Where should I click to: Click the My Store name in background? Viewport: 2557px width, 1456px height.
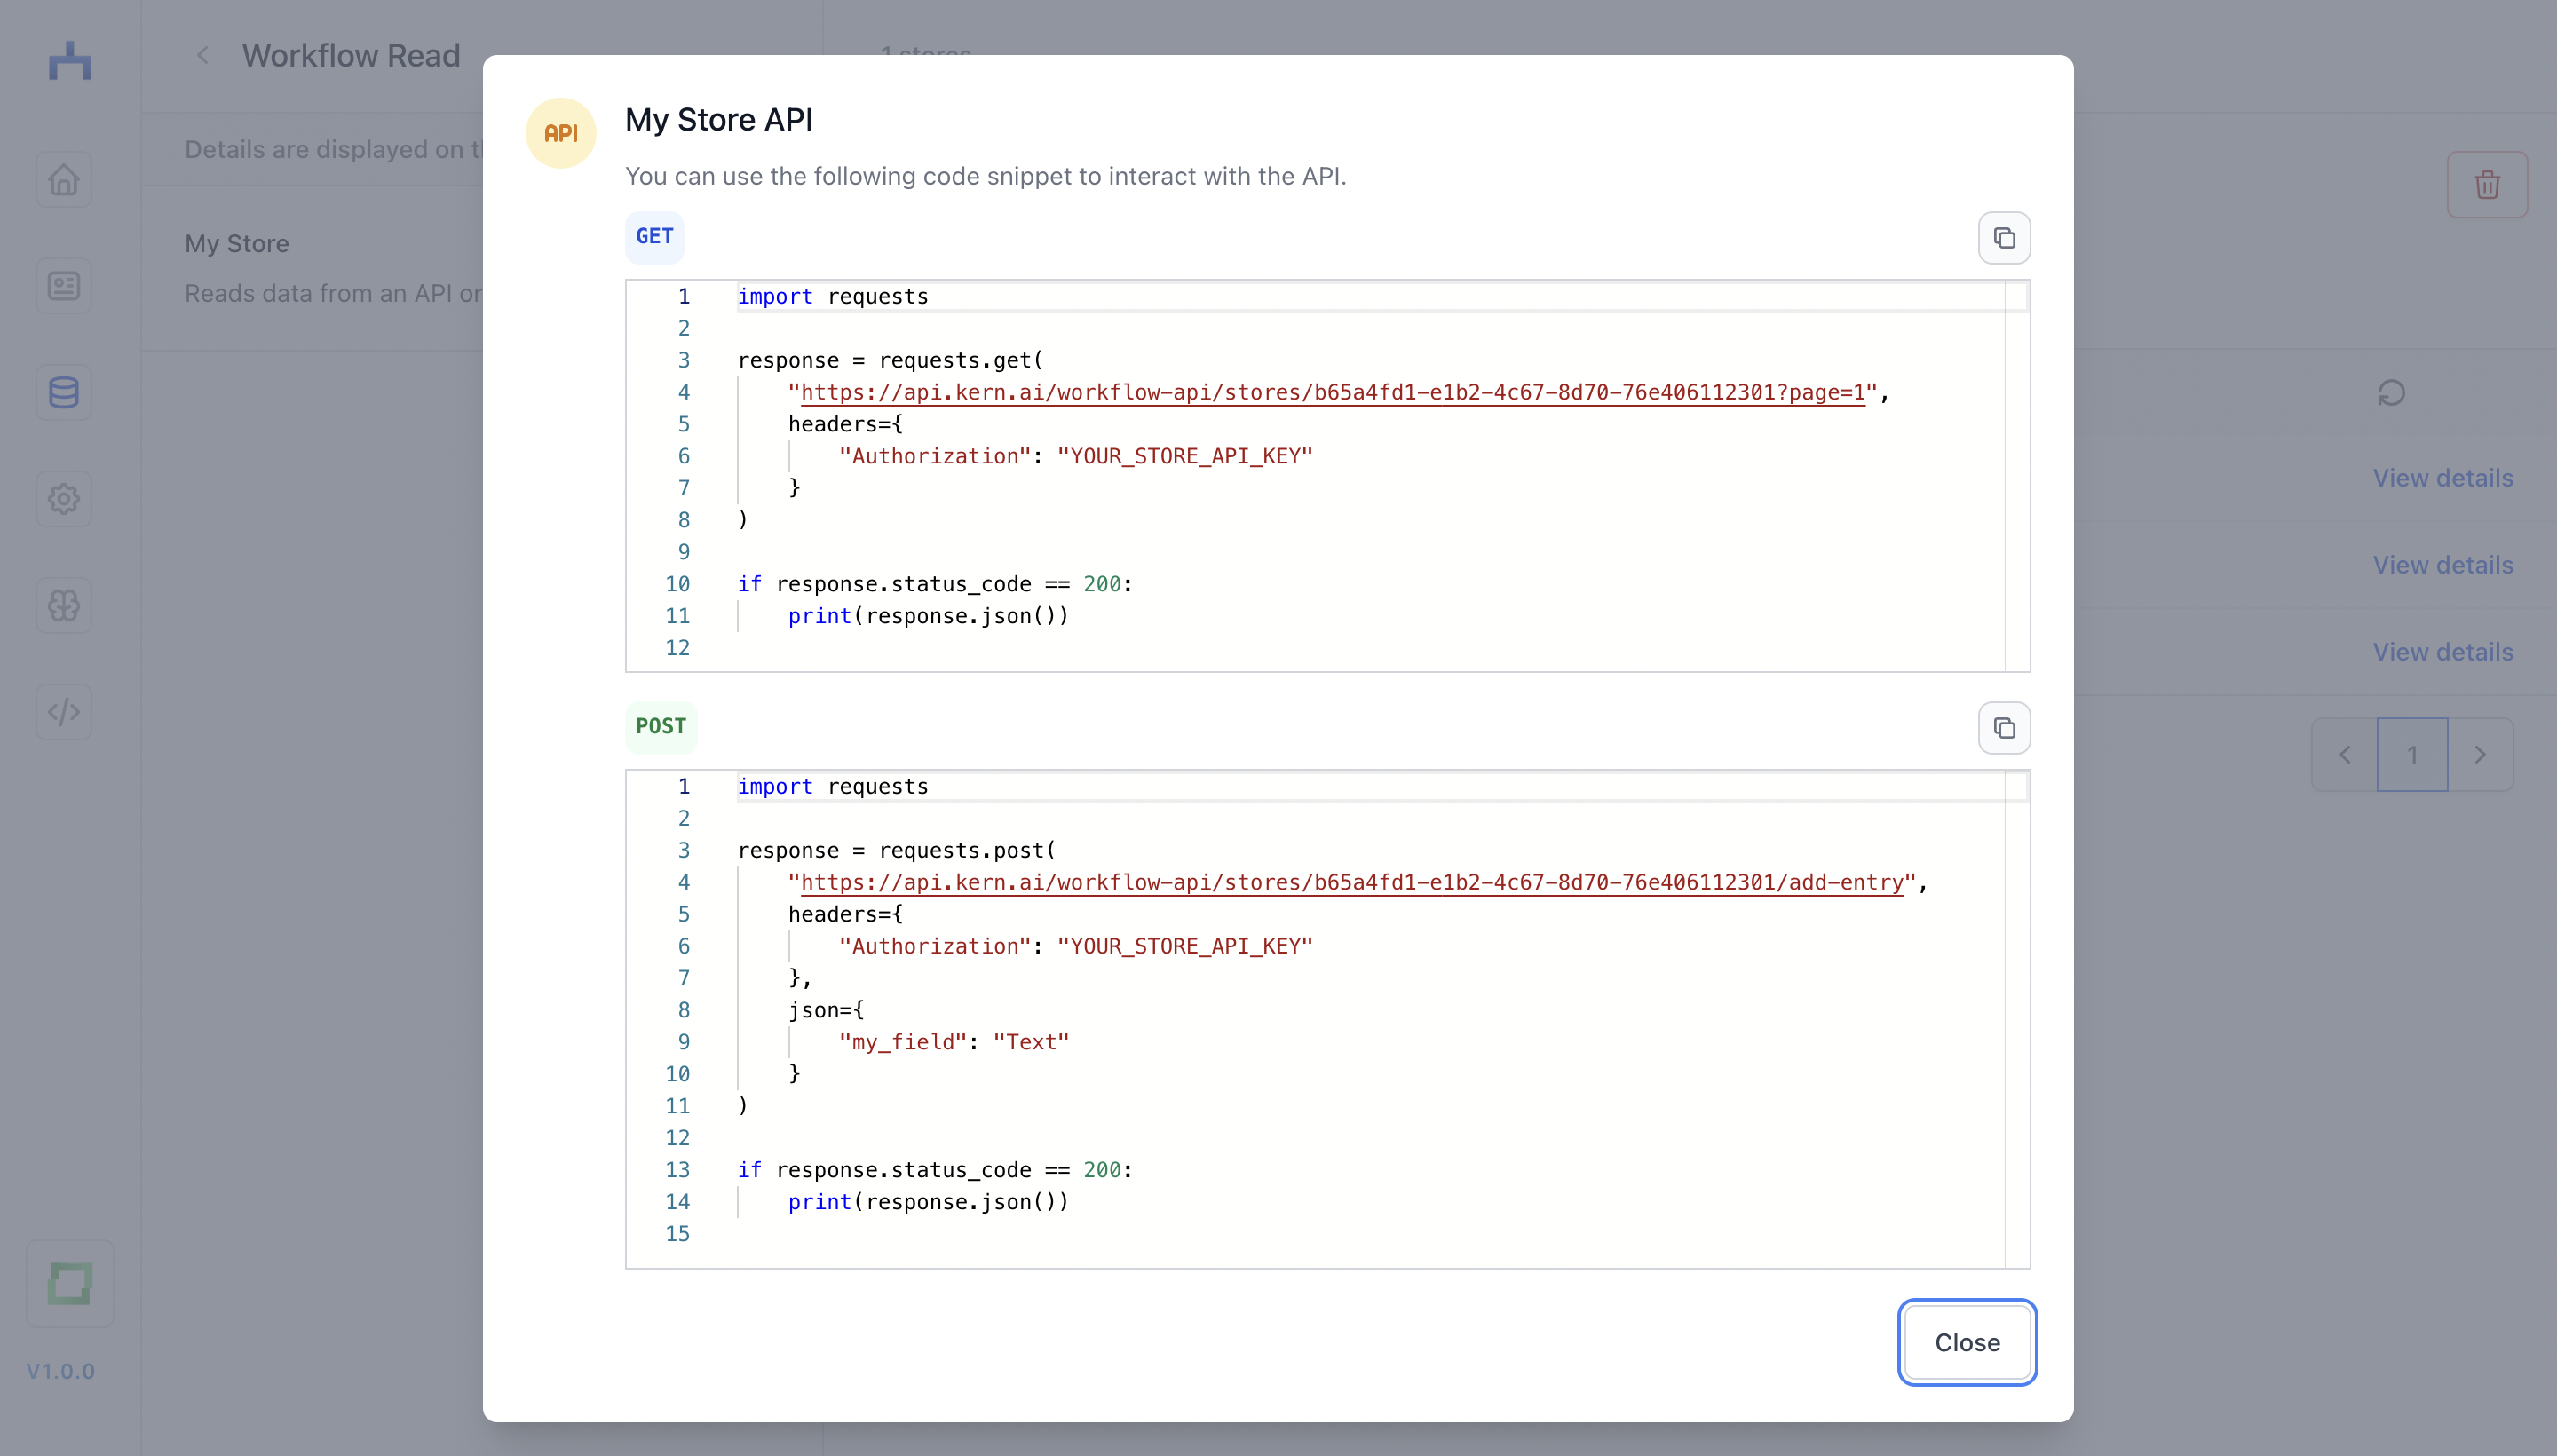[237, 244]
